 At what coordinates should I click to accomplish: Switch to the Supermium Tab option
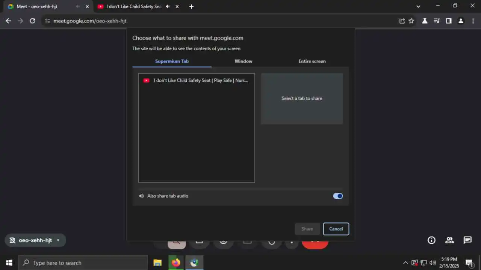click(x=172, y=61)
